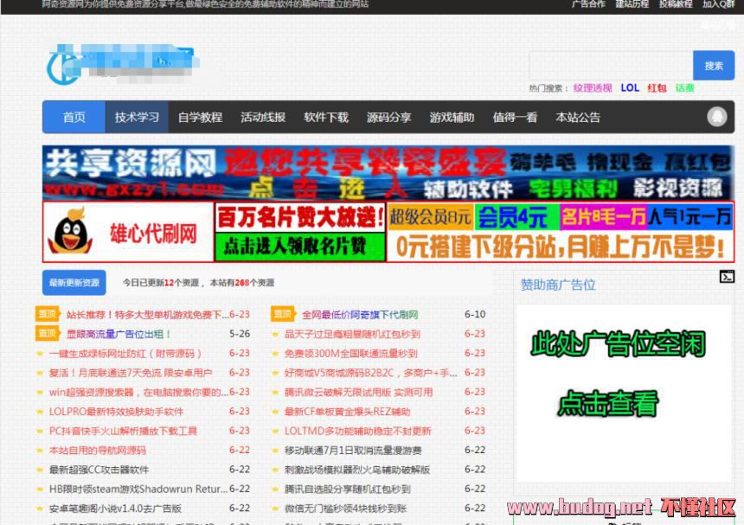
Task: Click the 0元搭建下级分站 banner
Action: [561, 246]
